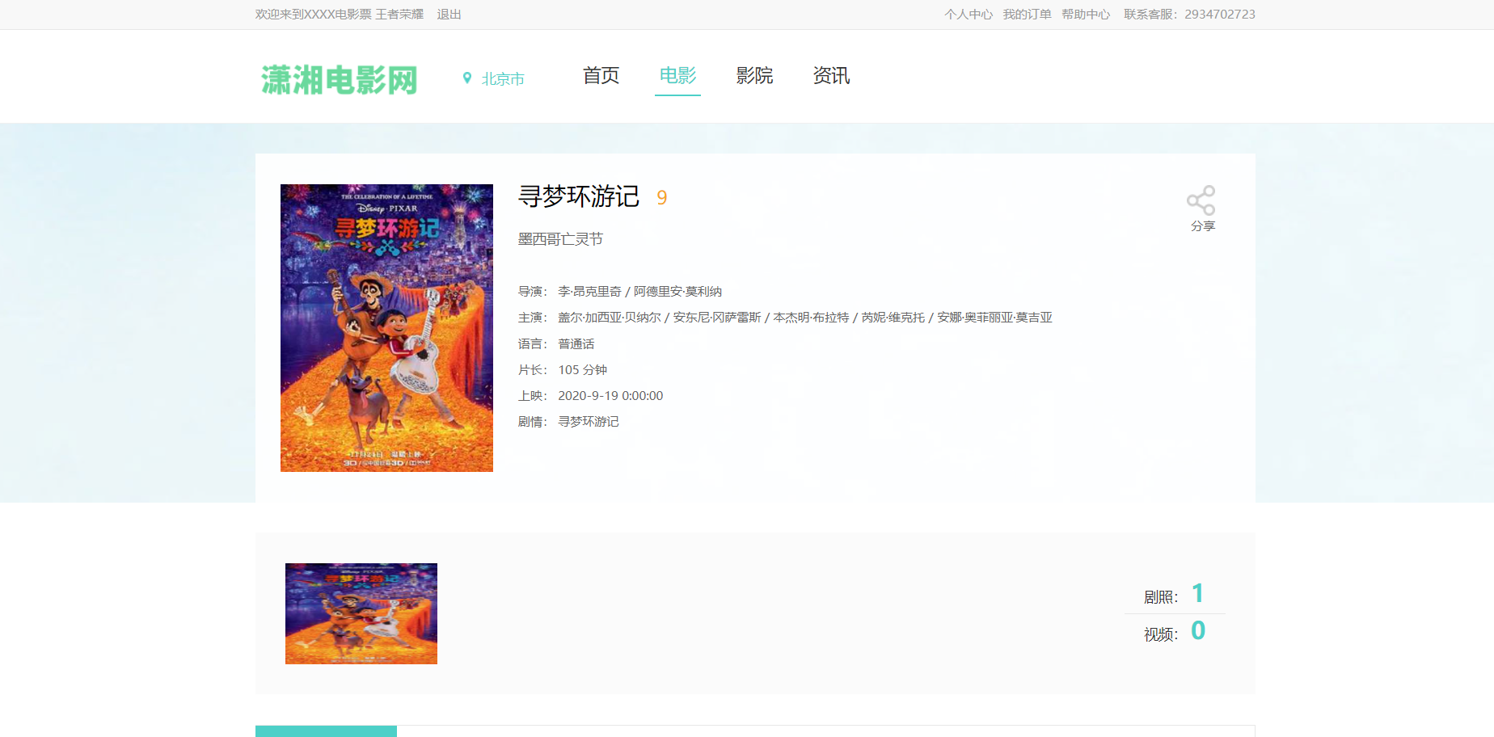Open the small still thumbnail
This screenshot has width=1494, height=737.
tap(361, 613)
